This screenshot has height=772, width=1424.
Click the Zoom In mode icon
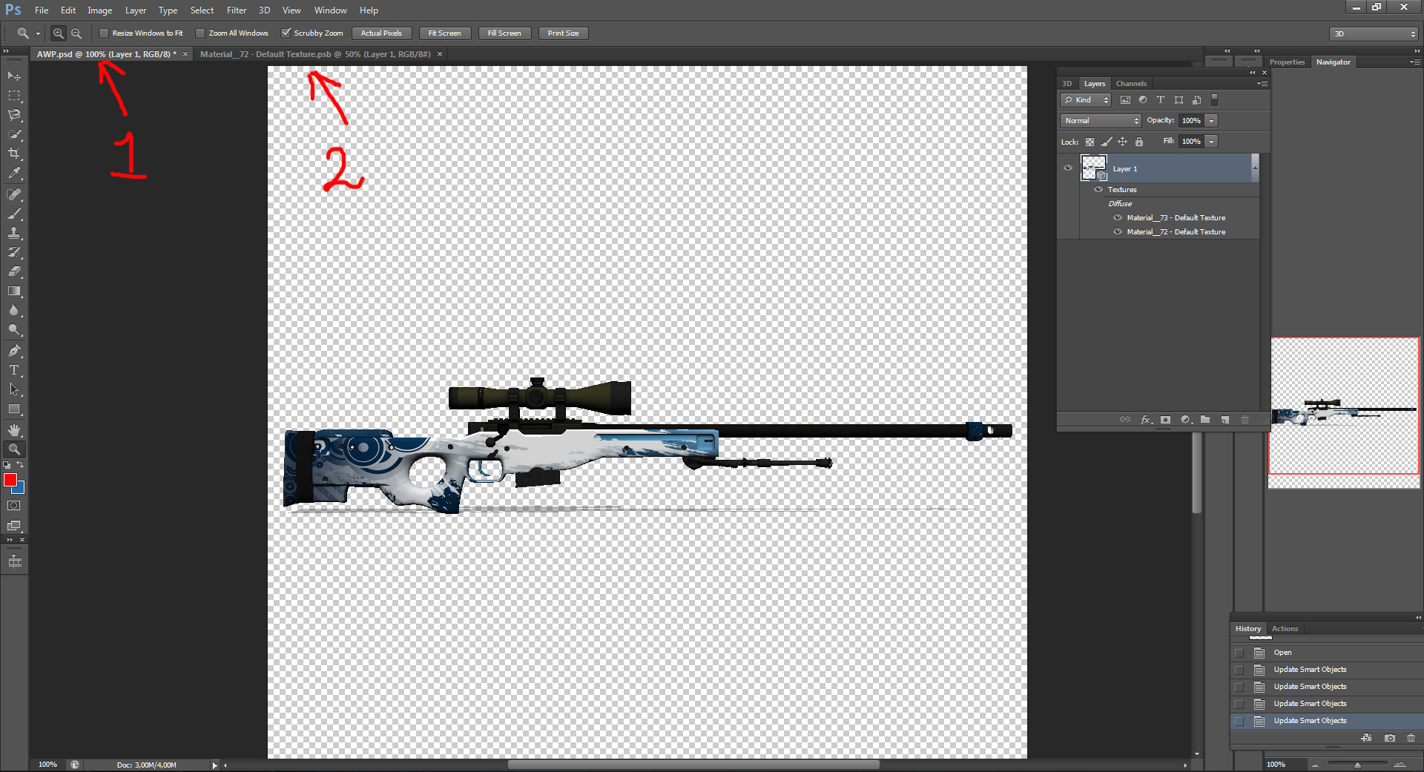pyautogui.click(x=59, y=33)
